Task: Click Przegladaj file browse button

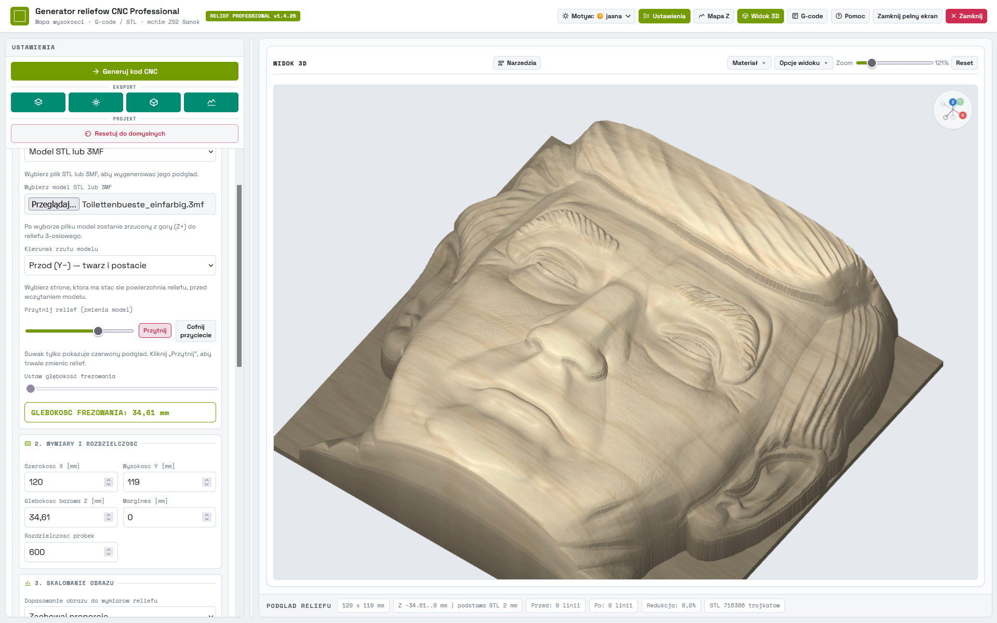Action: point(54,204)
